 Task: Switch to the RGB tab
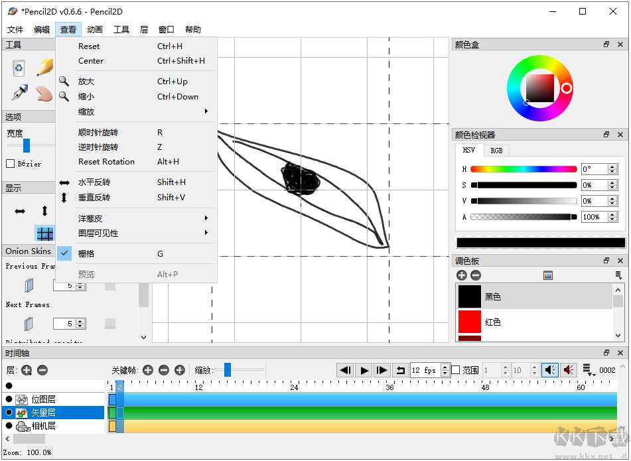496,150
